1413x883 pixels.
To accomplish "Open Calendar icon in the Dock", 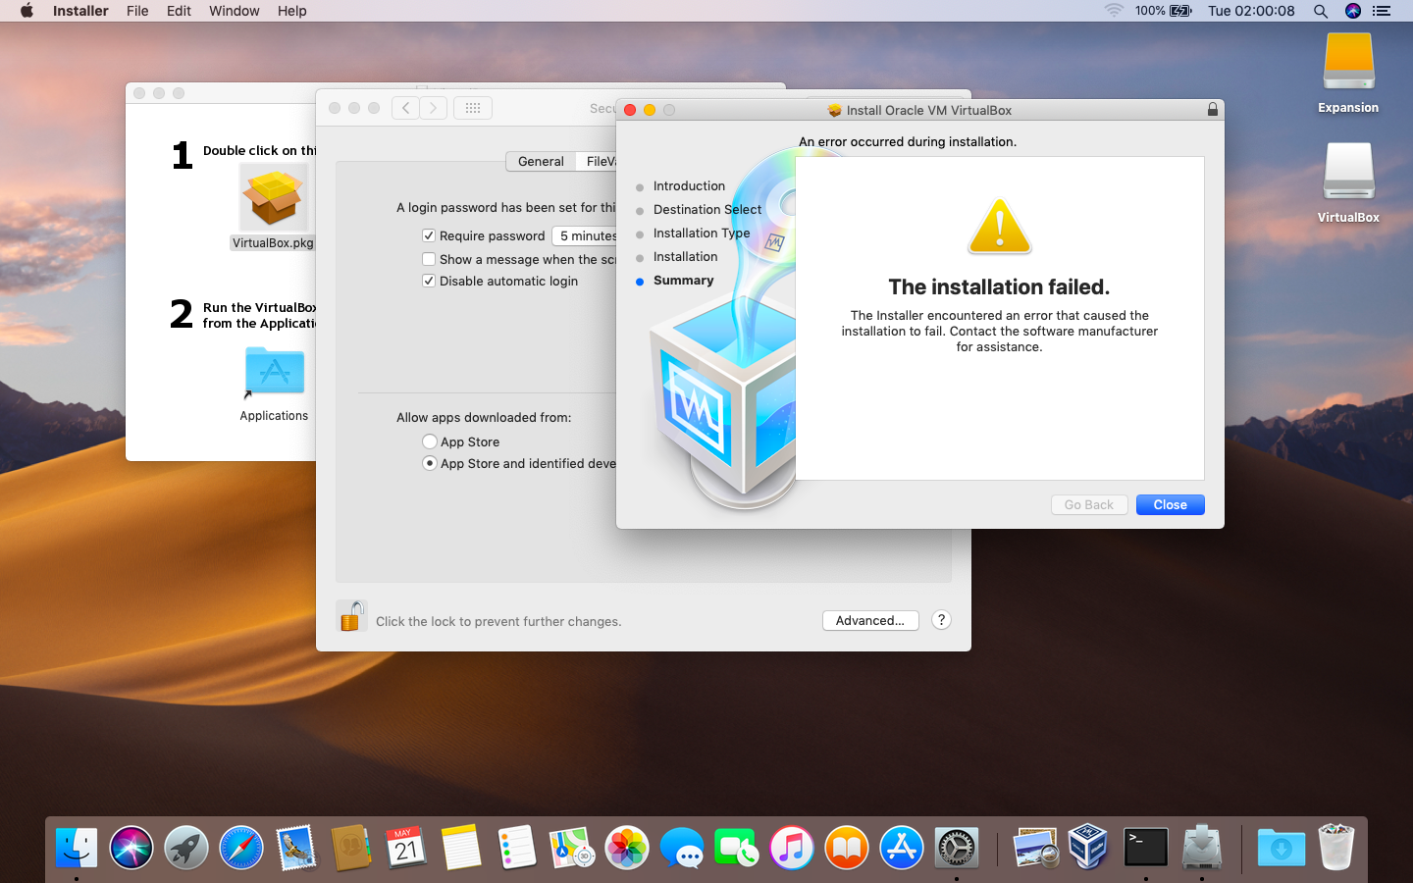I will coord(406,848).
